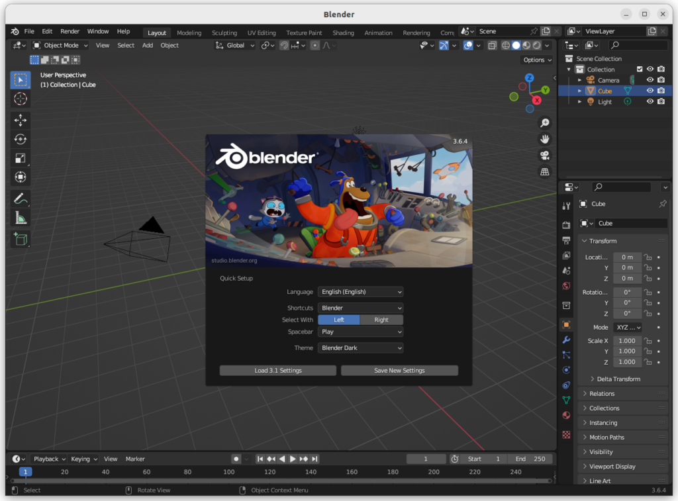The height and width of the screenshot is (501, 678).
Task: Open the Modifier properties tab (wrench icon)
Action: pyautogui.click(x=566, y=340)
